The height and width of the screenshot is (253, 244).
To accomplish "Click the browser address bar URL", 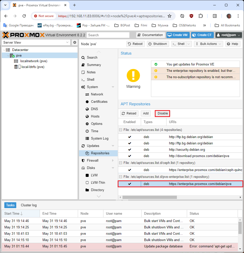I will point(112,16).
